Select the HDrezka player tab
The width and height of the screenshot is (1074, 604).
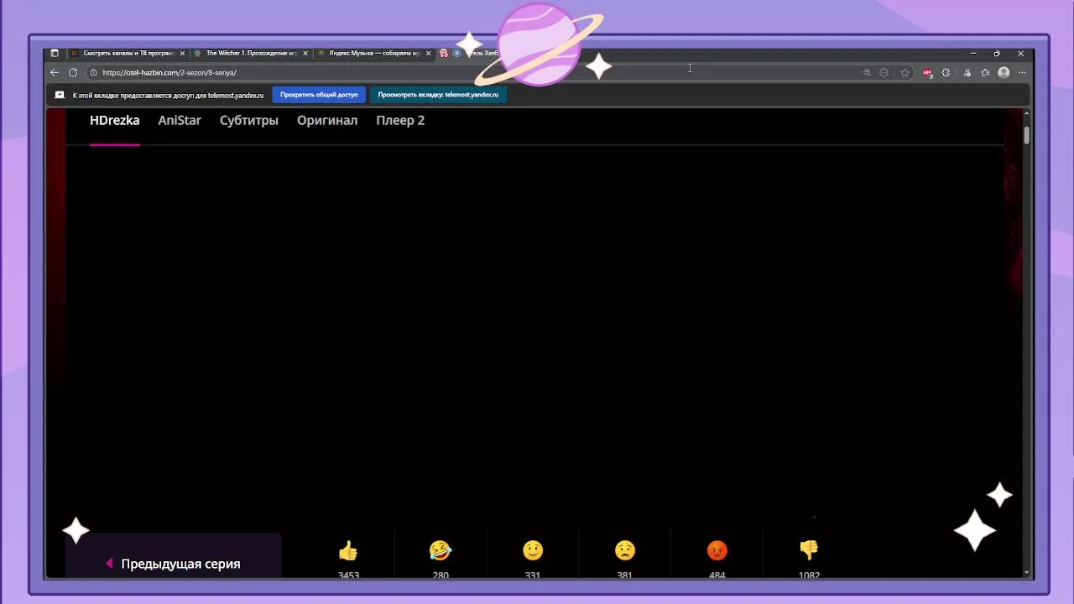click(x=115, y=121)
